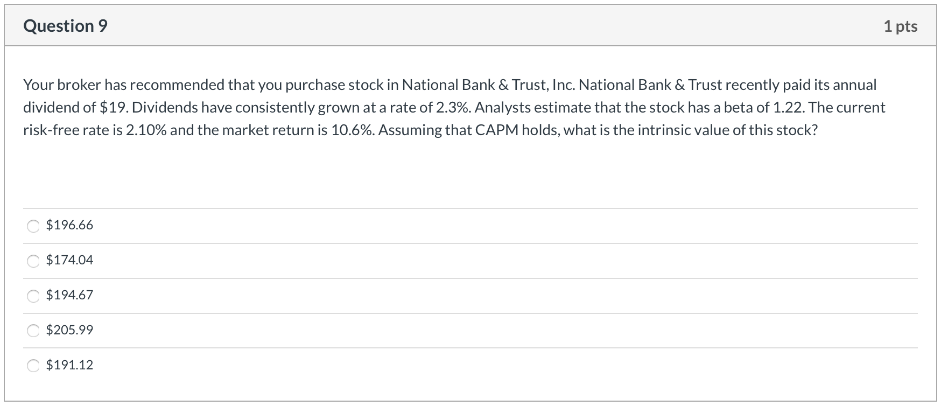This screenshot has height=406, width=941.
Task: Pick the third answer choice, $194.67
Action: pos(33,296)
